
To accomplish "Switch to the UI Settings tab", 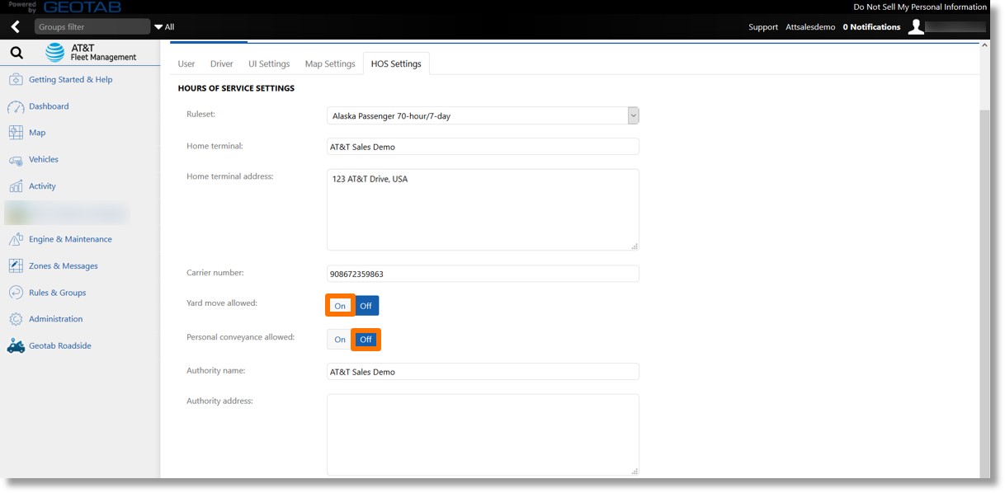I will (269, 63).
